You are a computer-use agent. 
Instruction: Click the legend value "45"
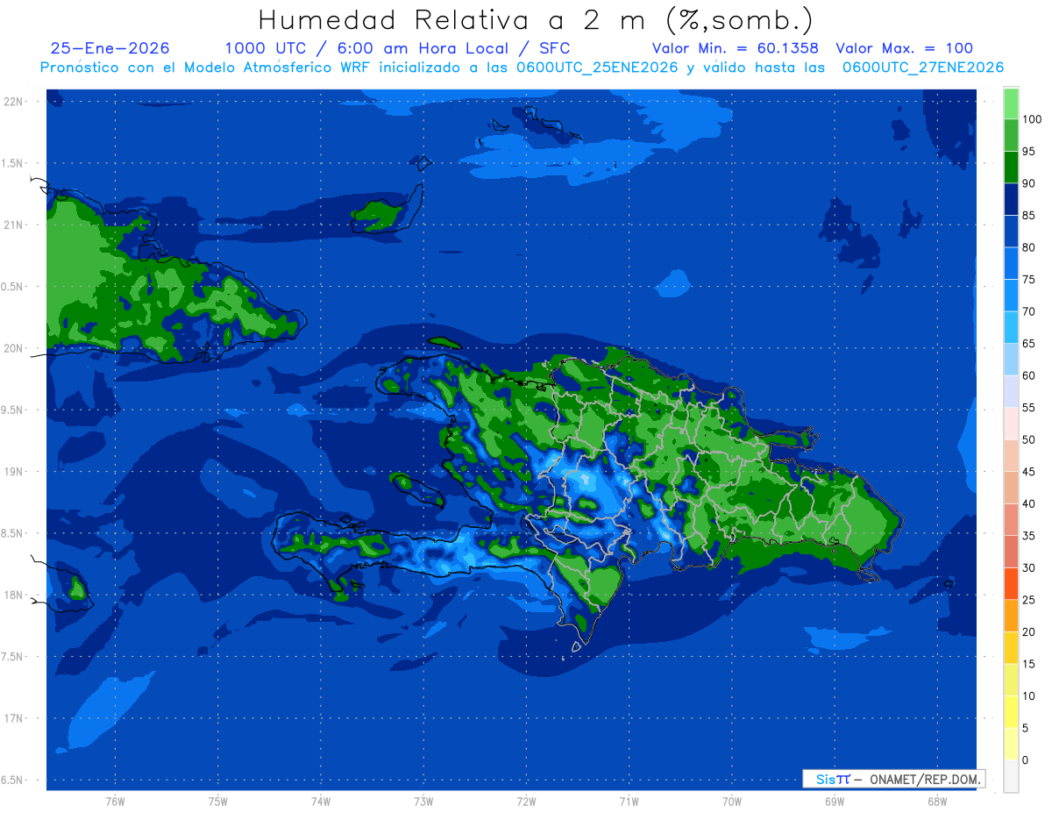1029,472
